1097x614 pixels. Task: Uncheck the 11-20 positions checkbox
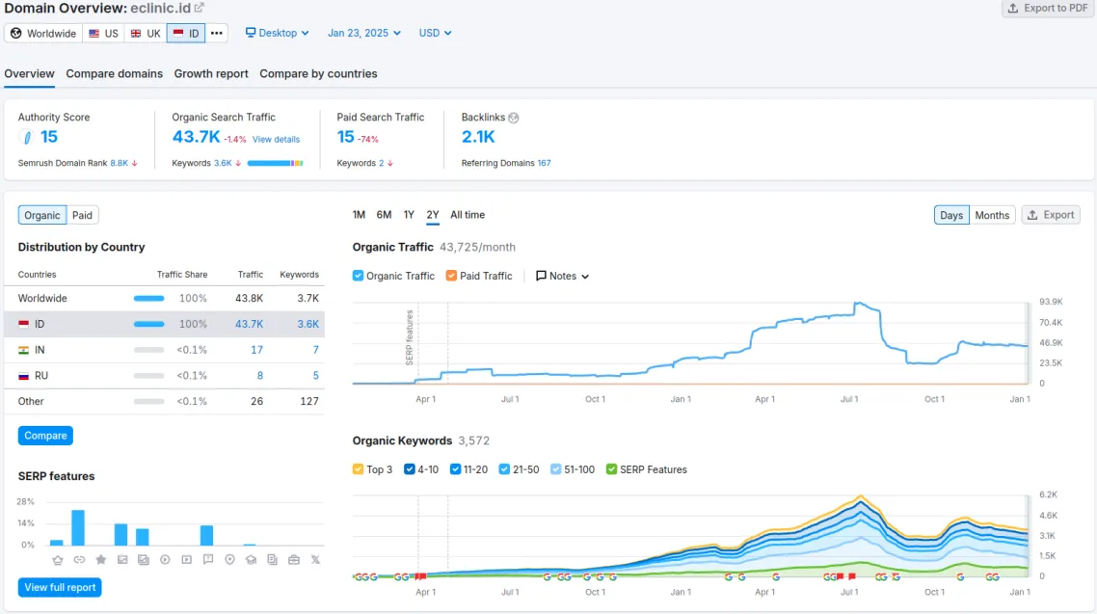[x=455, y=469]
